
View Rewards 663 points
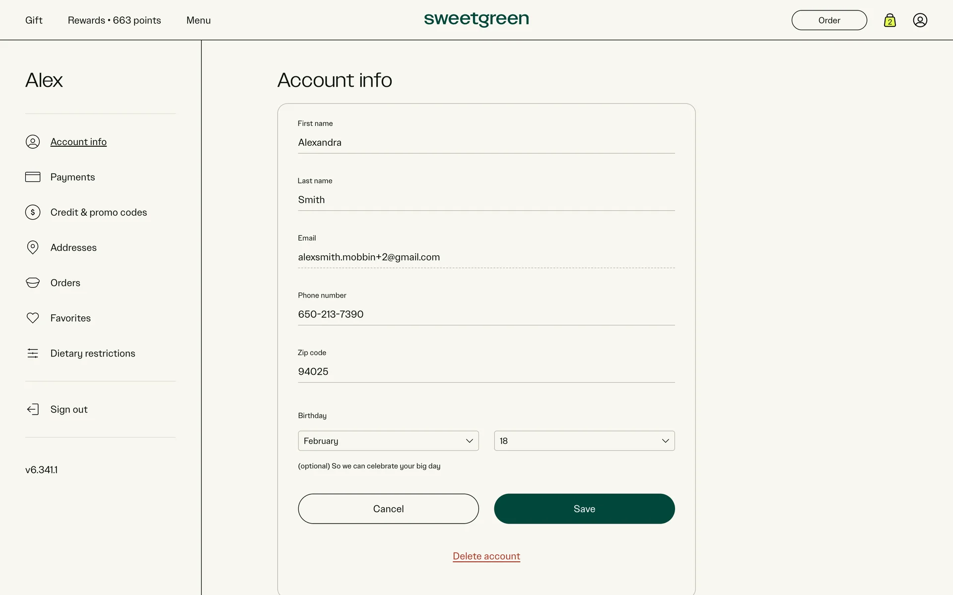(x=114, y=20)
